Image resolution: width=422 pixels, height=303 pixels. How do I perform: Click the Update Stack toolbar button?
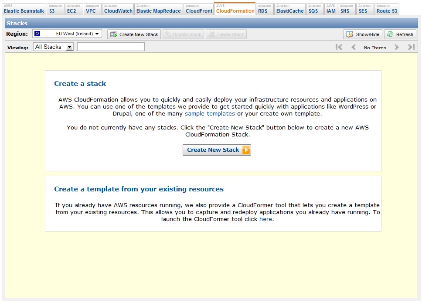[183, 34]
